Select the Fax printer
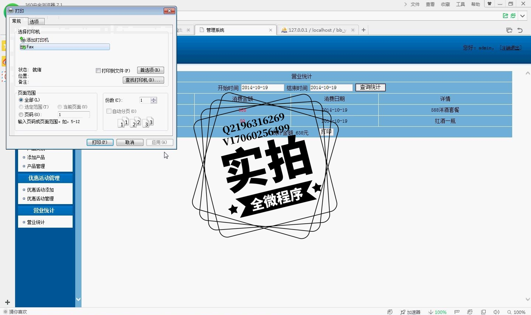Screen dimensions: 531x315 [65, 47]
